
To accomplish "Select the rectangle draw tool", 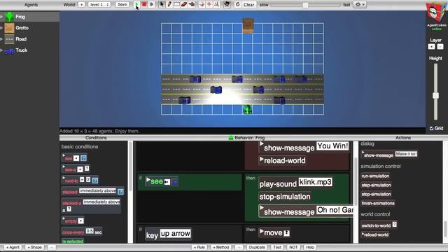I will [176, 4].
